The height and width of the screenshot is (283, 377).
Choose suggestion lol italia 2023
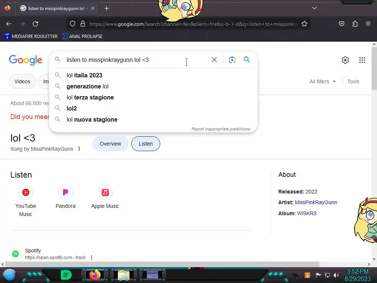tap(153, 75)
